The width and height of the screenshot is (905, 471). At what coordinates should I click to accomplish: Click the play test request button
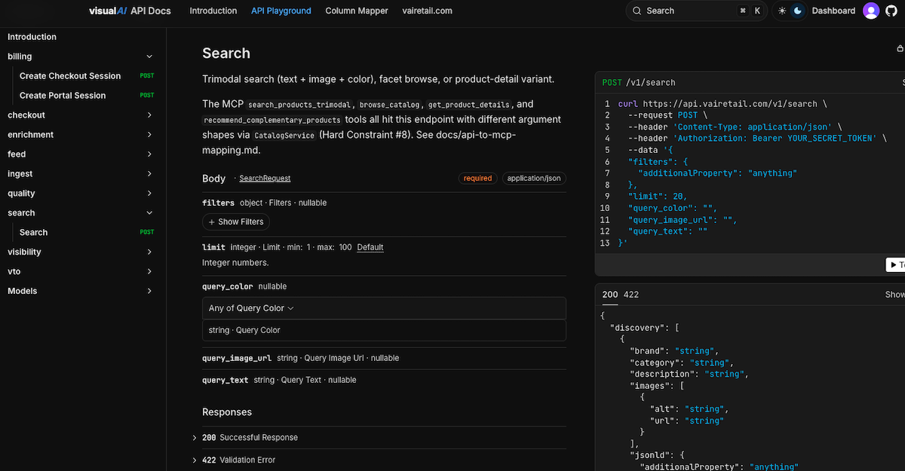(x=895, y=265)
